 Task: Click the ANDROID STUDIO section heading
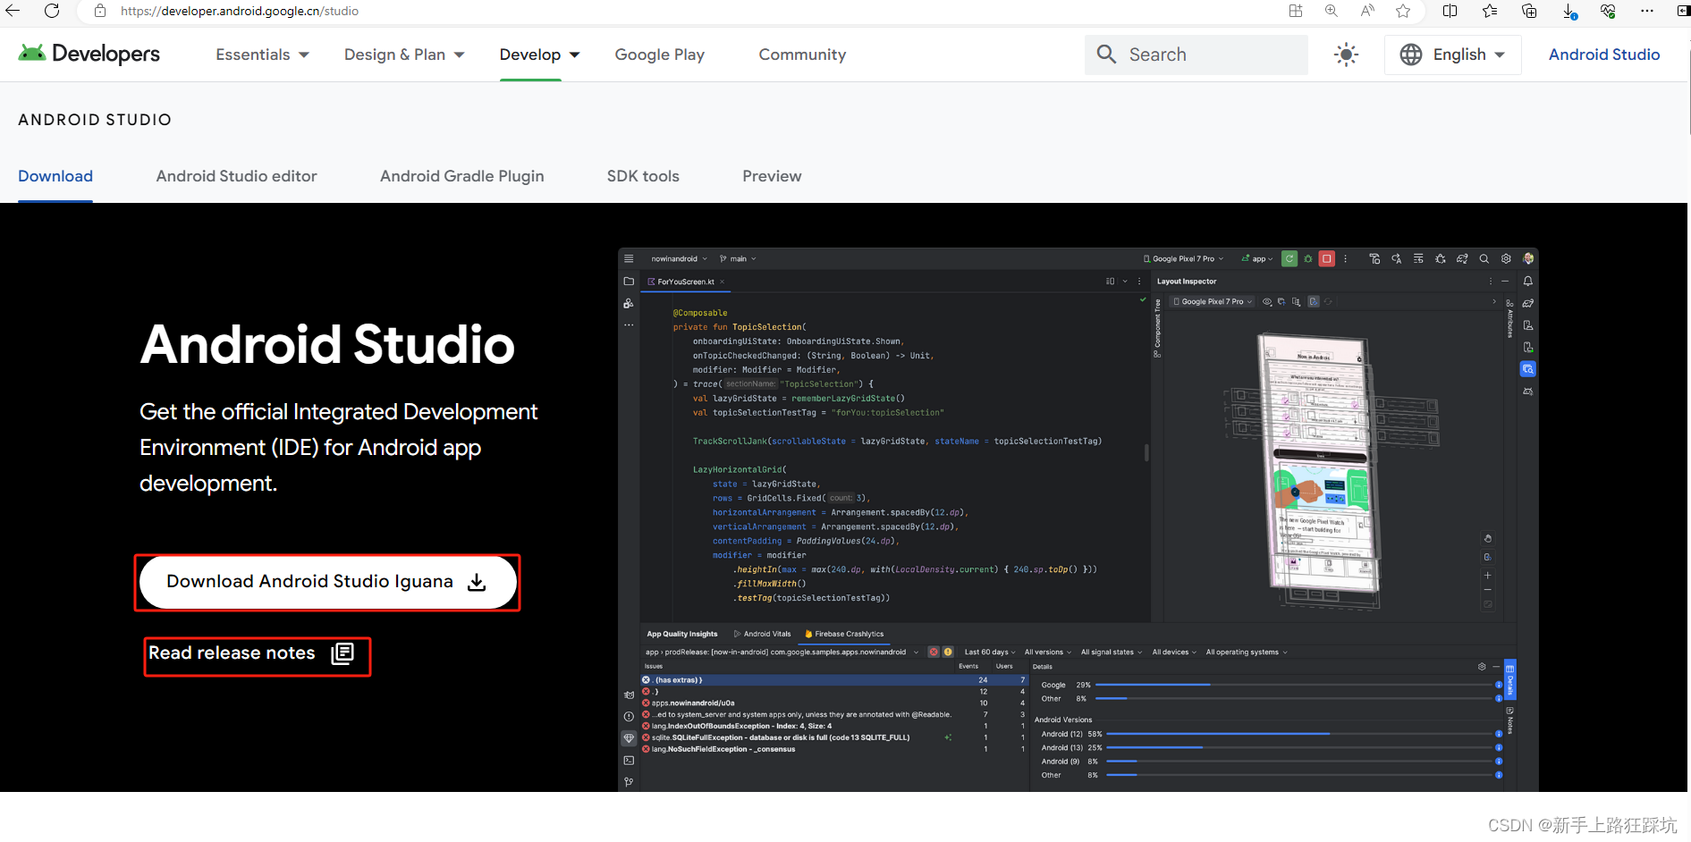pos(95,120)
